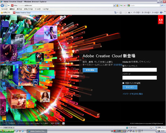Click the search magnifier icon
Image resolution: width=166 pixels, height=133 pixels.
162,5
